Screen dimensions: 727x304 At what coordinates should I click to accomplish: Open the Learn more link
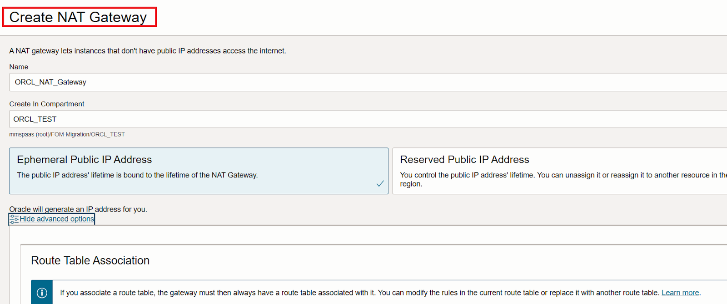680,293
